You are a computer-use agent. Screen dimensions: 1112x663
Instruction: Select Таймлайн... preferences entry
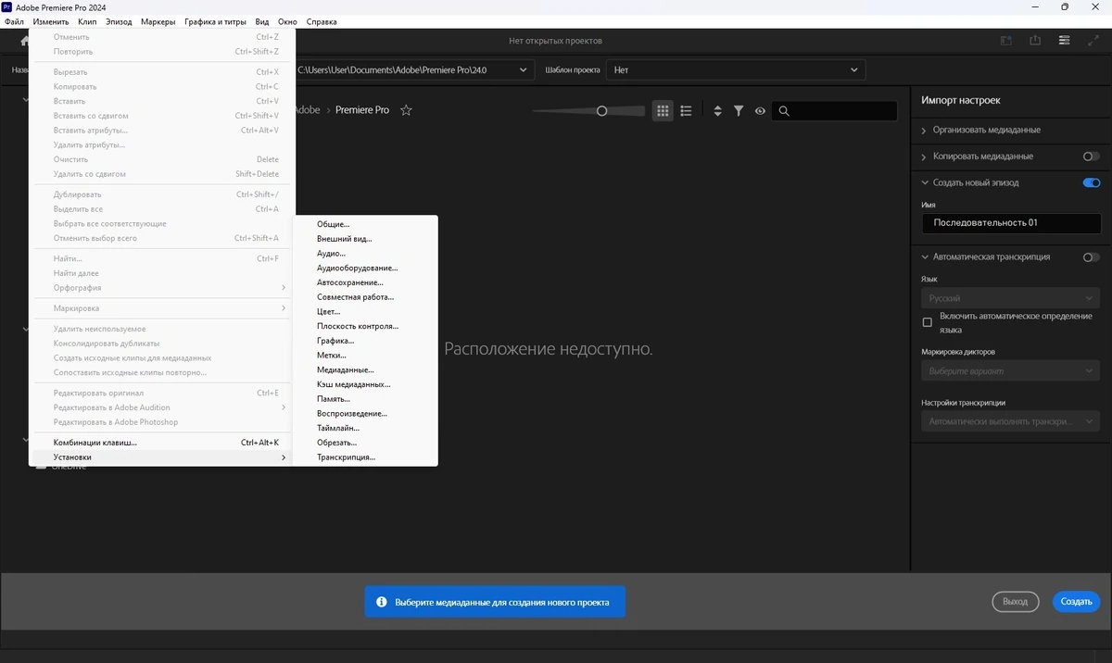(365, 428)
